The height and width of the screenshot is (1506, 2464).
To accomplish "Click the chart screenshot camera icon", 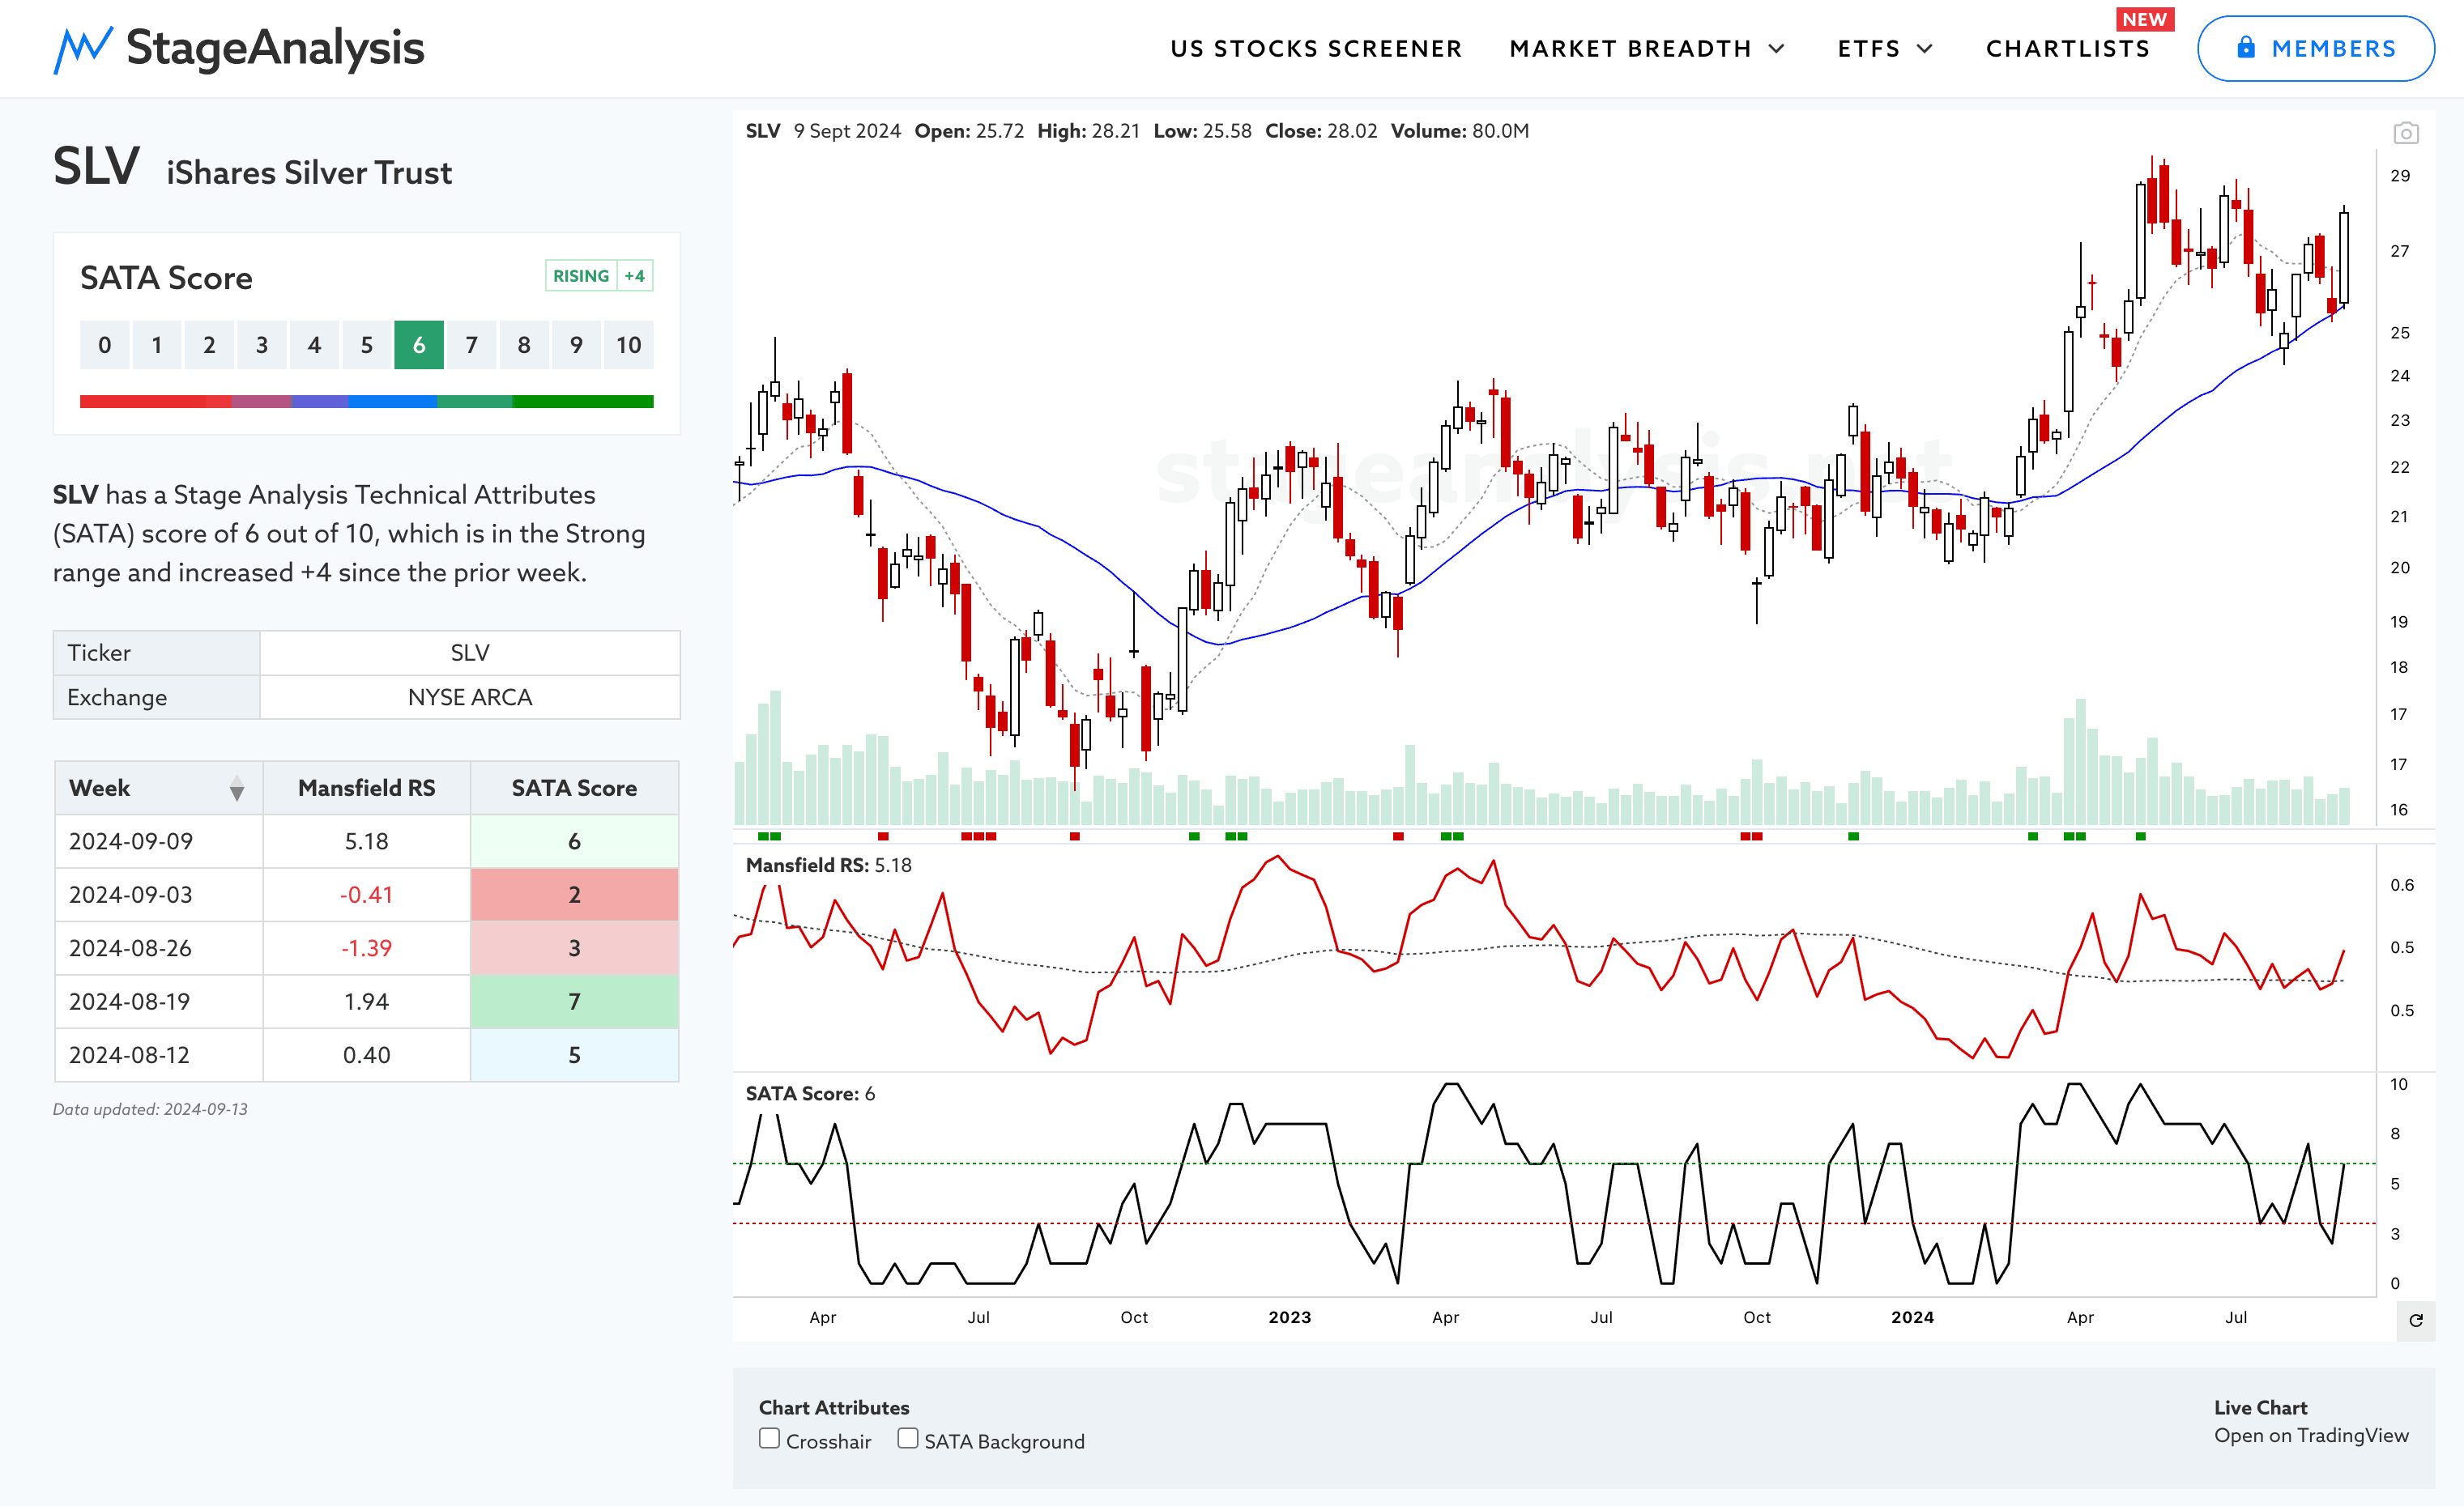I will tap(2406, 133).
